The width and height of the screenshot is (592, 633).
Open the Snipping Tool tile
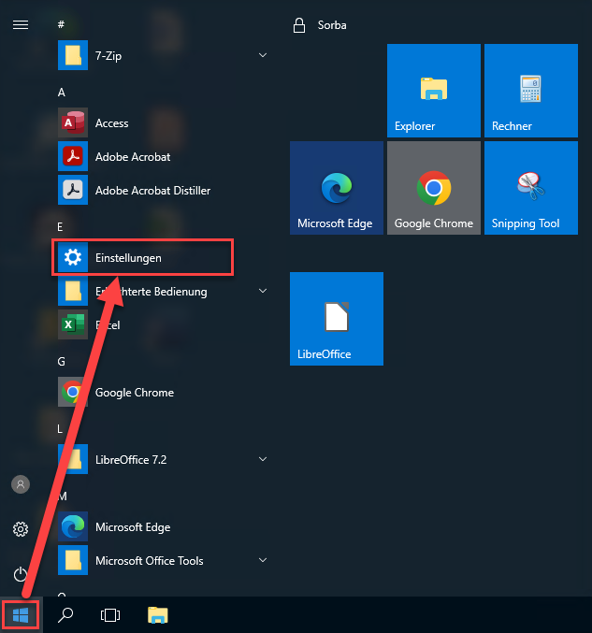tap(531, 188)
